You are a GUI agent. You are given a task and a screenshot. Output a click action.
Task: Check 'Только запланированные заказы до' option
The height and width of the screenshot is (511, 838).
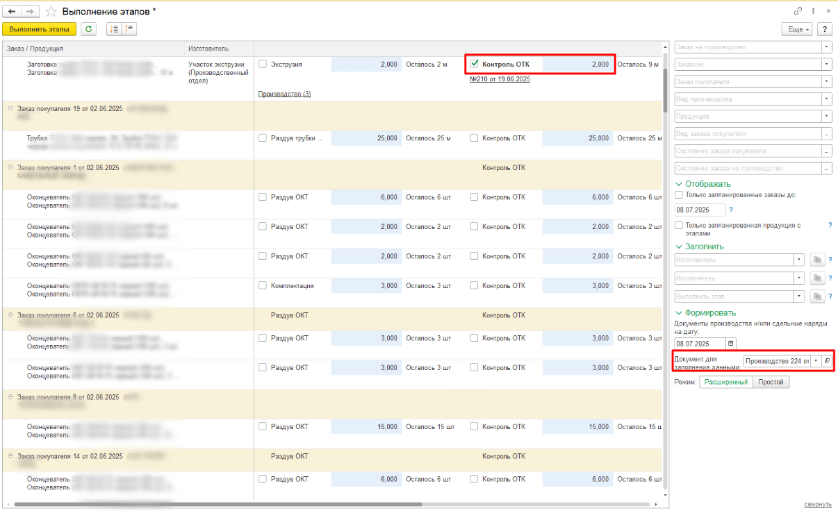pos(679,195)
